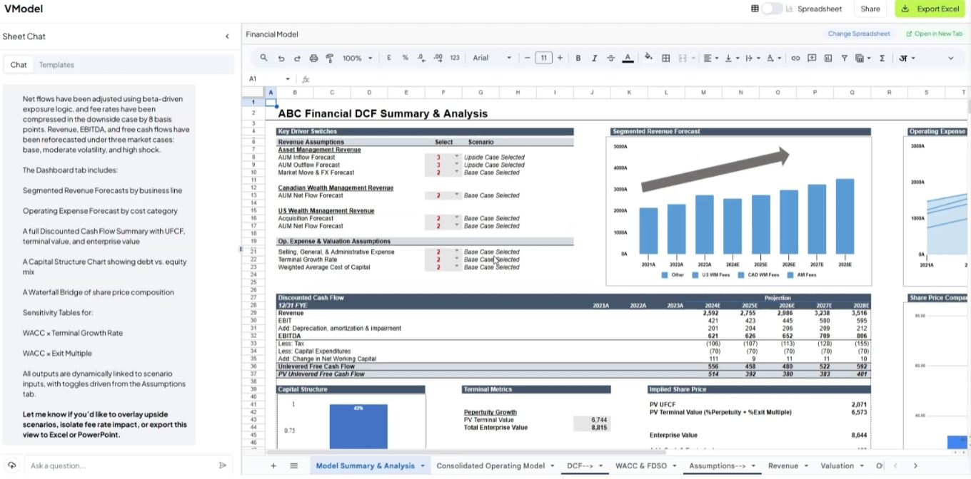Open the all sheets list icon
This screenshot has width=971, height=479.
[293, 465]
